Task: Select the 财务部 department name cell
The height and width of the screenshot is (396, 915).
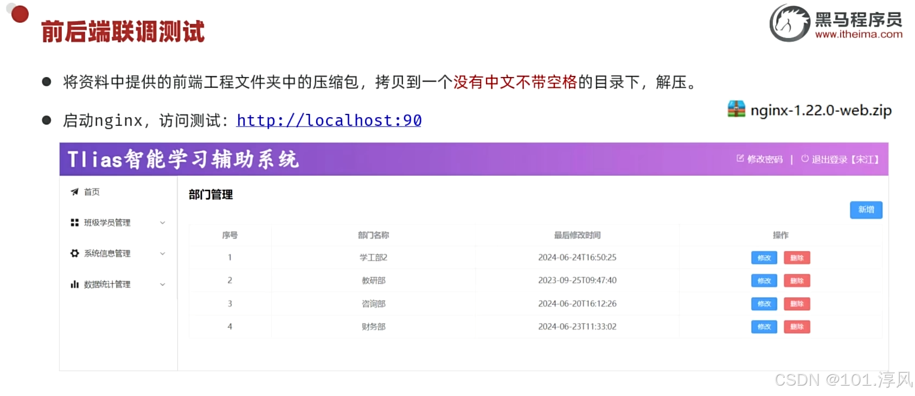Action: 374,327
